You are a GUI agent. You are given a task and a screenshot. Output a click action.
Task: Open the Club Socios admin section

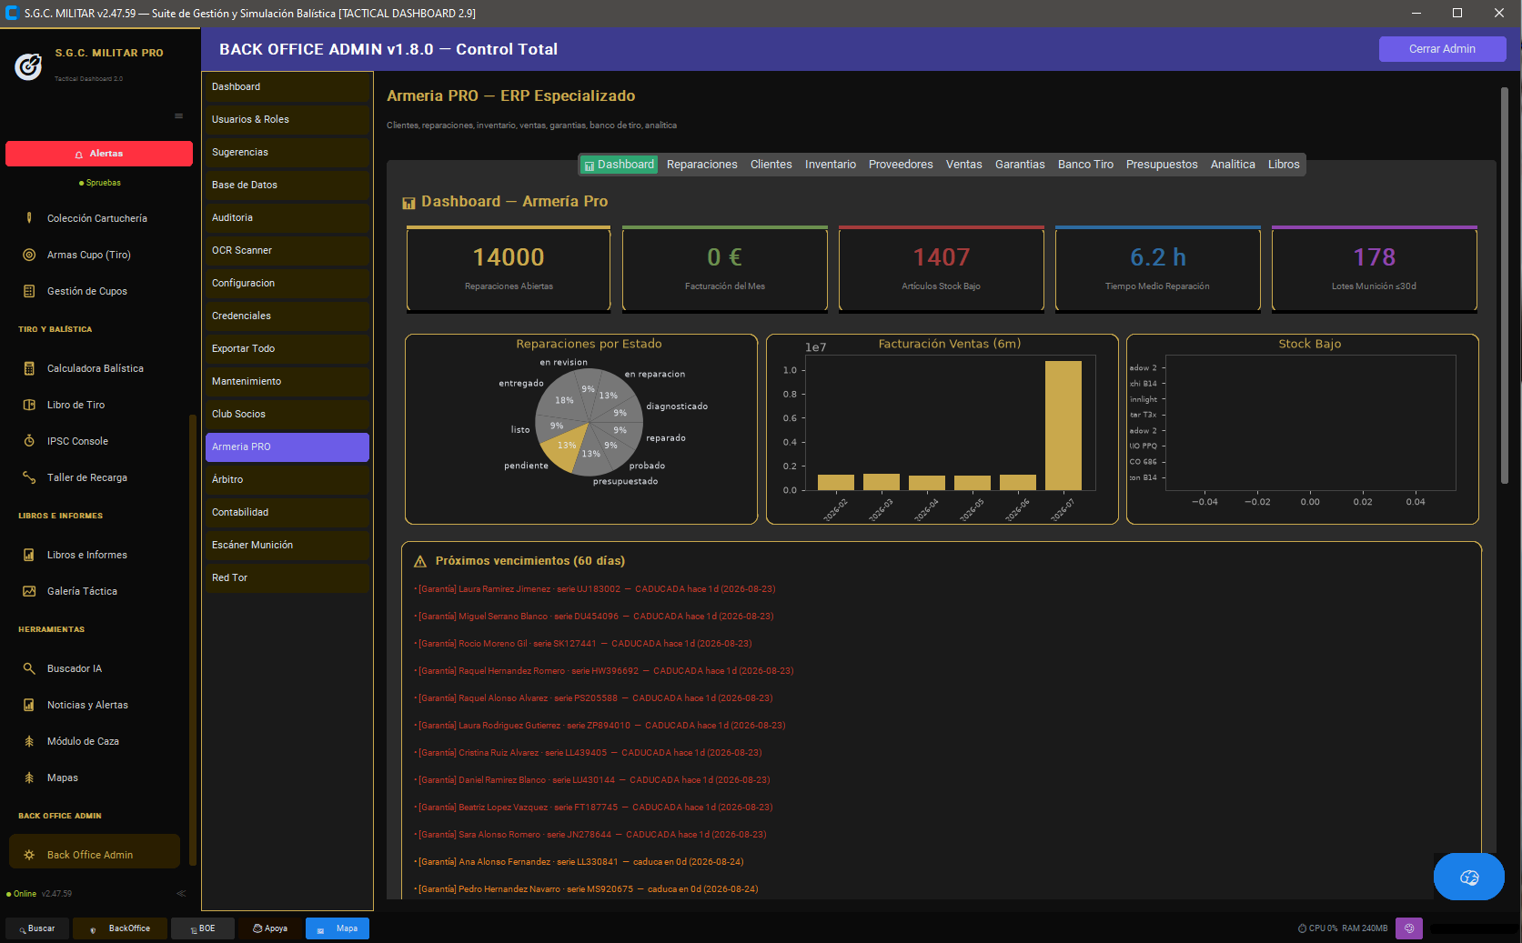(287, 414)
